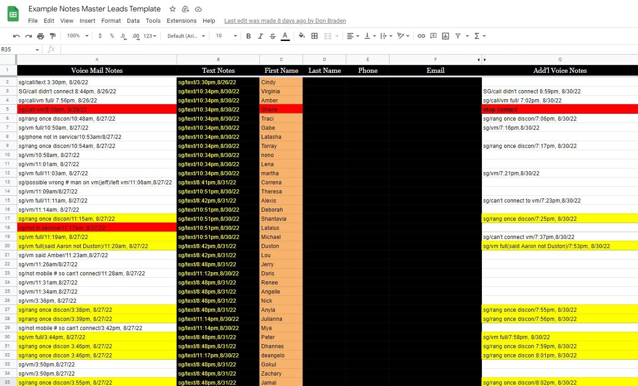Star this spreadsheet document

point(172,9)
